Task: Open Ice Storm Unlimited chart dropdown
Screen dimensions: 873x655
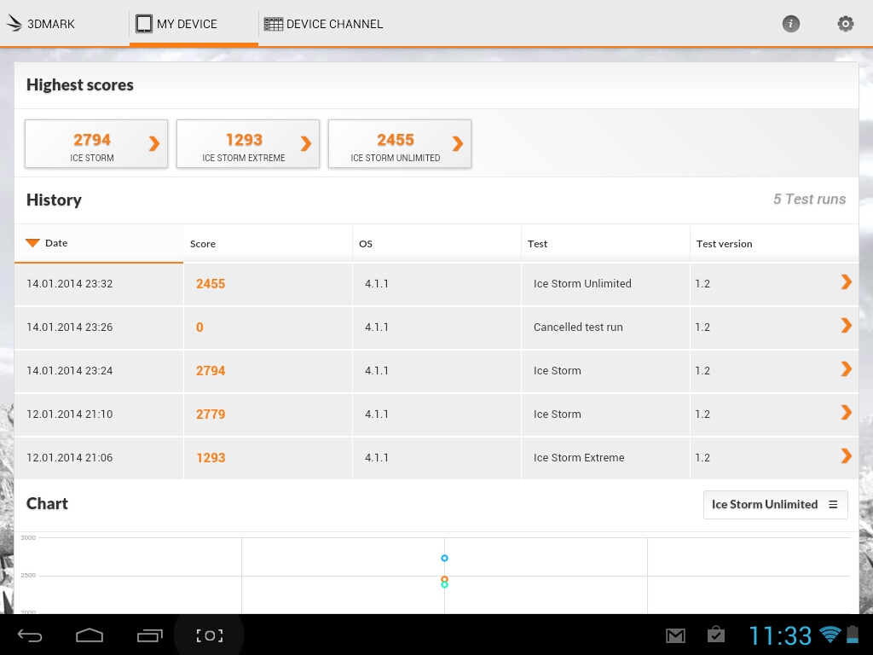Action: (x=776, y=505)
